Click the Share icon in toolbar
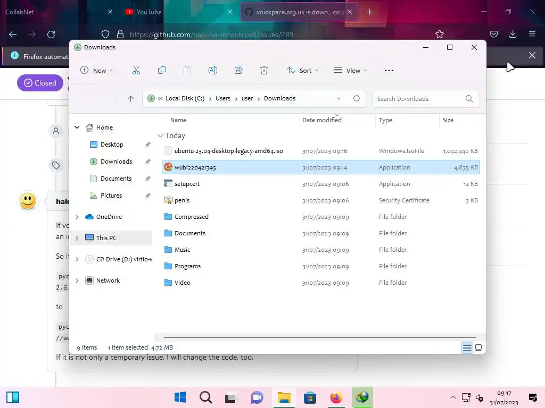 (238, 71)
